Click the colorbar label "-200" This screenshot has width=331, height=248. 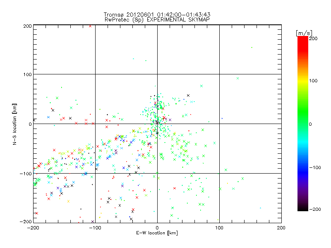click(315, 209)
